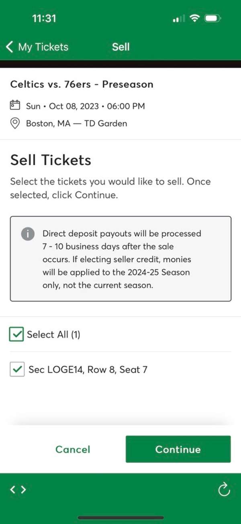Tap the battery indicator in the status bar
Viewport: 241px width, 524px height.
[x=212, y=18]
